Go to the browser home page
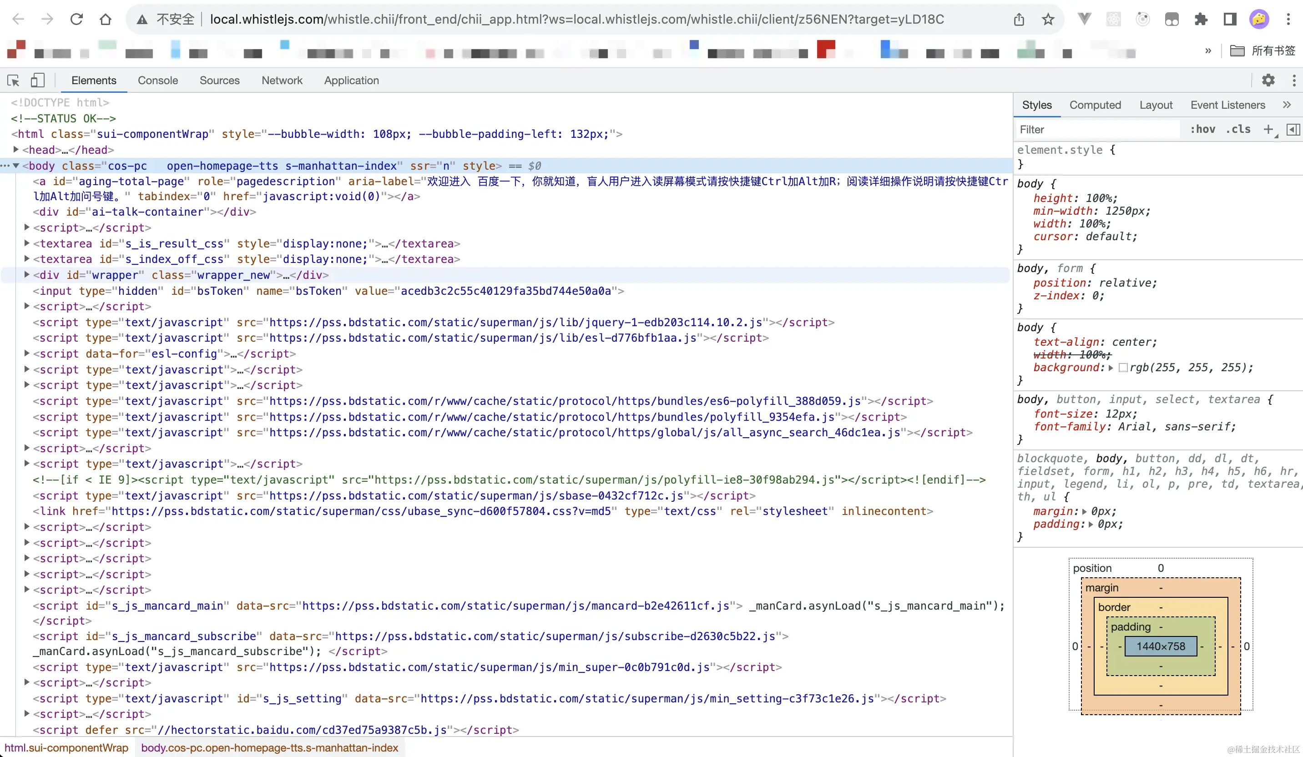The height and width of the screenshot is (757, 1303). 106,20
